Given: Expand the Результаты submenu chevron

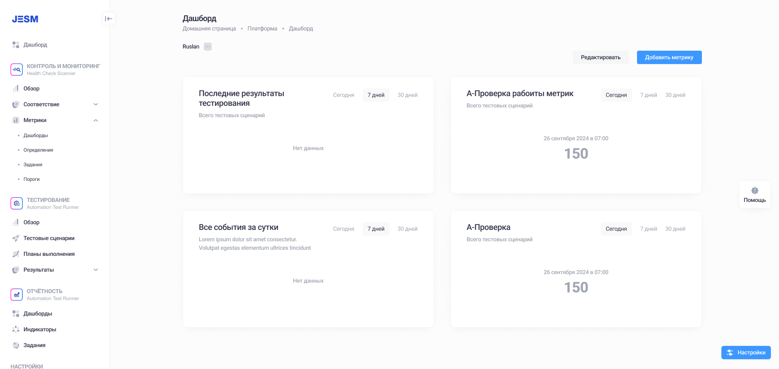Looking at the screenshot, I should [96, 270].
